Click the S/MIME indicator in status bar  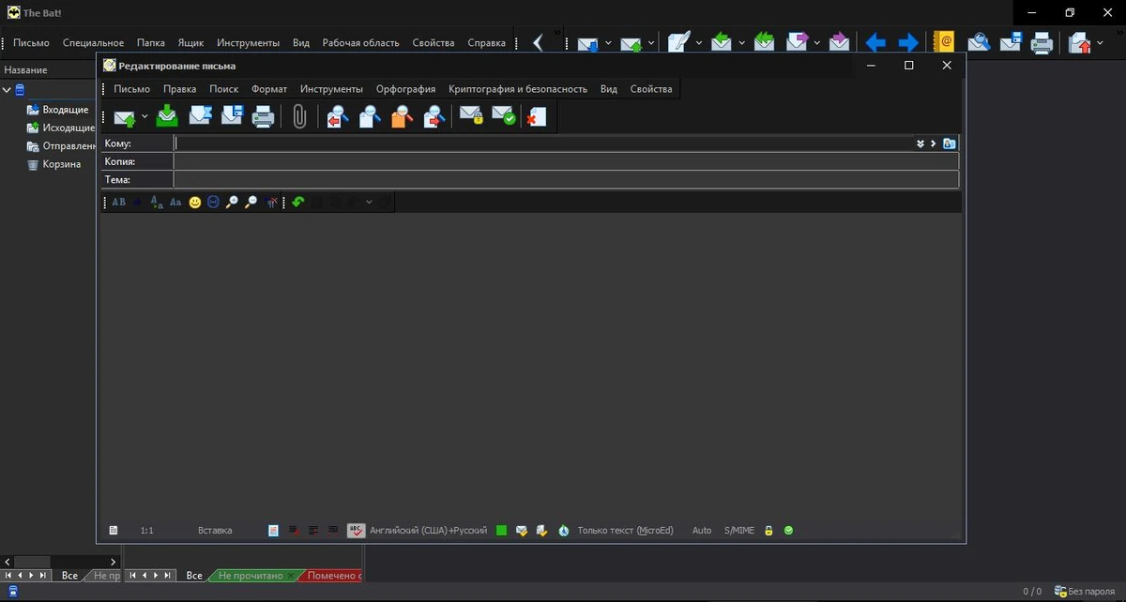[739, 531]
